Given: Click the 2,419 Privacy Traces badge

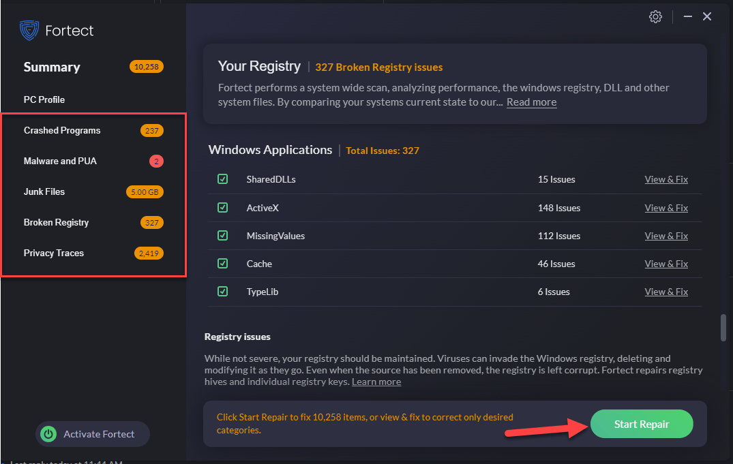Looking at the screenshot, I should point(149,253).
